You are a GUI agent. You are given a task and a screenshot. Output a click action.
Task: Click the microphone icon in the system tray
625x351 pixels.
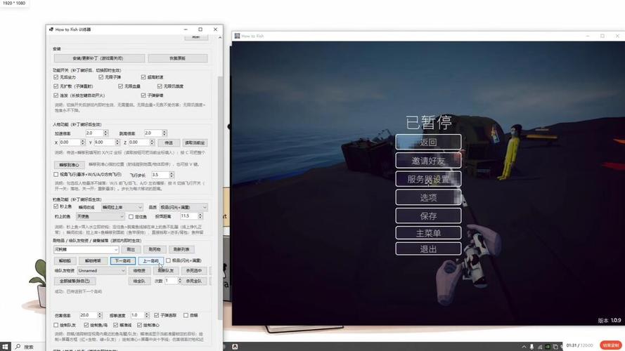point(531,347)
